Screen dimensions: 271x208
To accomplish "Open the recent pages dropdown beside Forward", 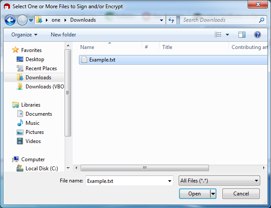I will tap(31, 20).
